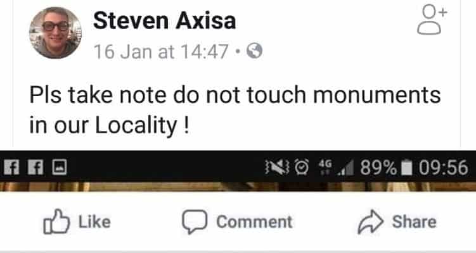
Task: Tap the 4G signal strength indicator
Action: click(x=337, y=168)
